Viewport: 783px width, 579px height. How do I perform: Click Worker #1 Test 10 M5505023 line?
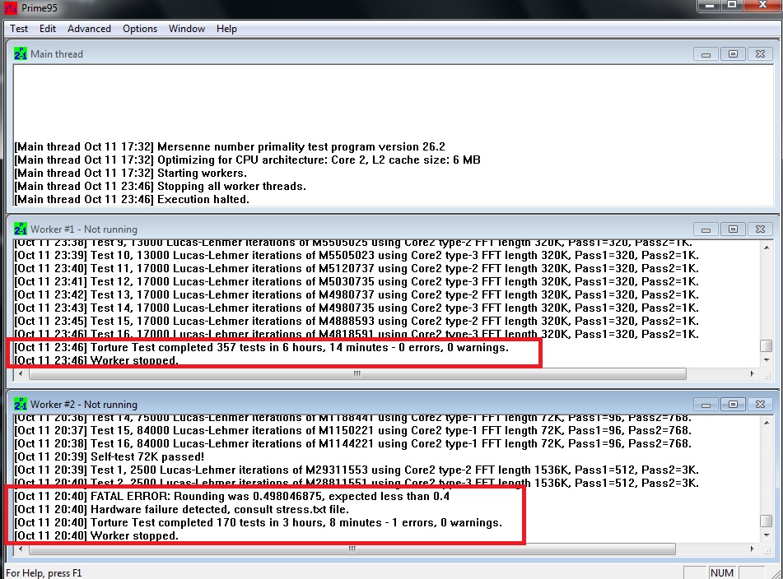[356, 255]
